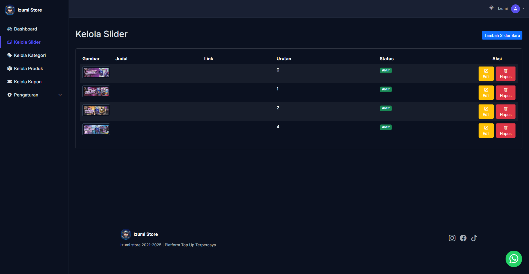This screenshot has width=529, height=274.
Task: Click the user avatar A icon
Action: coord(515,9)
